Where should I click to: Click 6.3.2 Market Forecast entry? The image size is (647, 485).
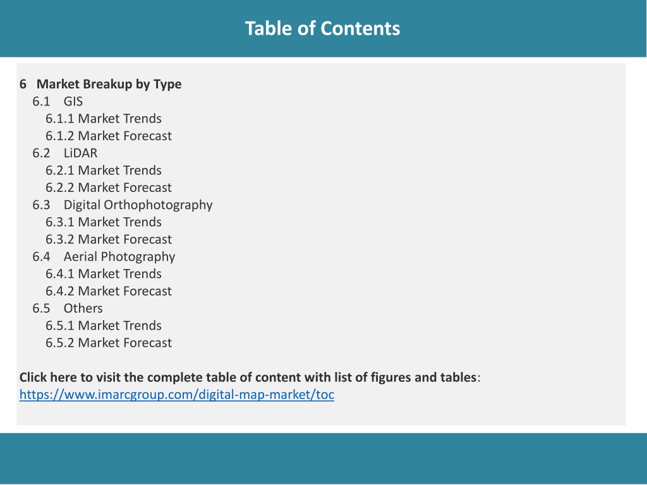tap(109, 239)
